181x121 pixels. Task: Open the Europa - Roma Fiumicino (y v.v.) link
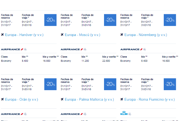[150, 100]
